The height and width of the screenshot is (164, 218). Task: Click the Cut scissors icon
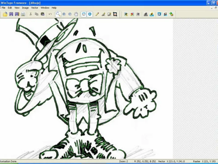(x=31, y=14)
